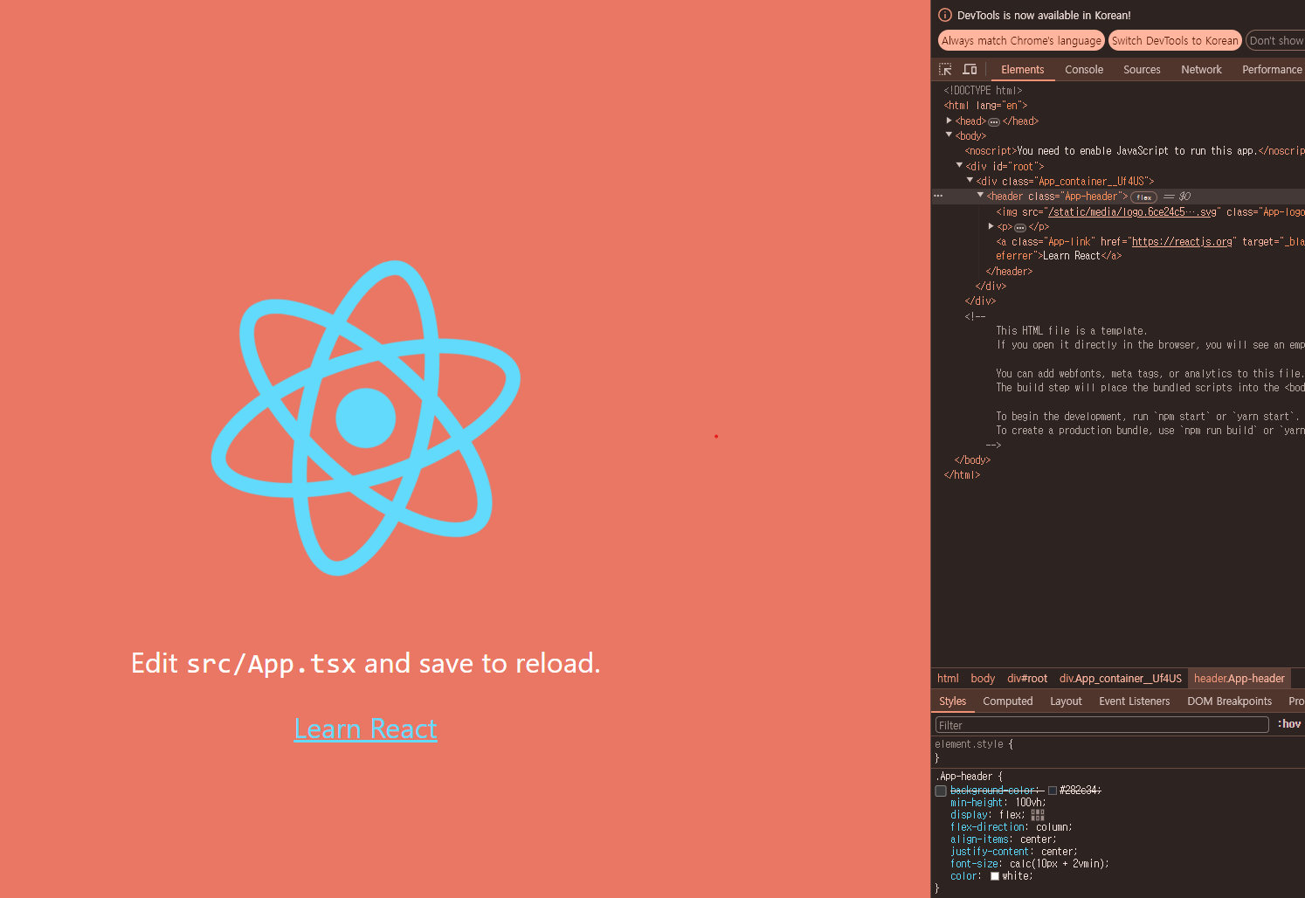Click the flex badge on header element
The image size is (1305, 898).
1143,197
